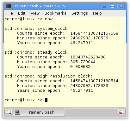Click the 46.247911 value under high_resolution_clock
130x121 pixels.
tap(82, 91)
